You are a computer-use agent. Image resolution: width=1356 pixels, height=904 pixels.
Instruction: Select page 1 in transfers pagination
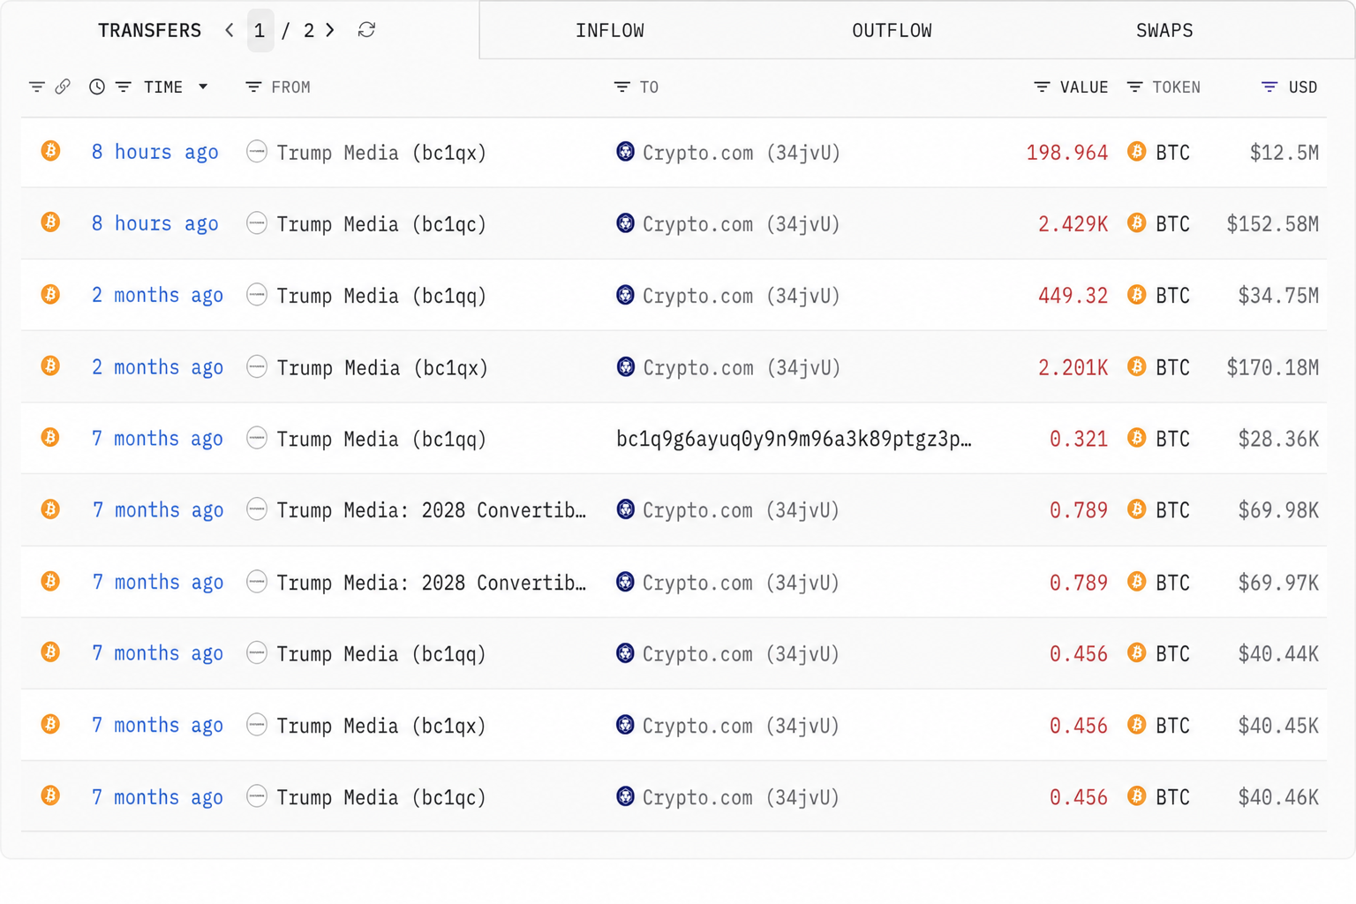[260, 31]
